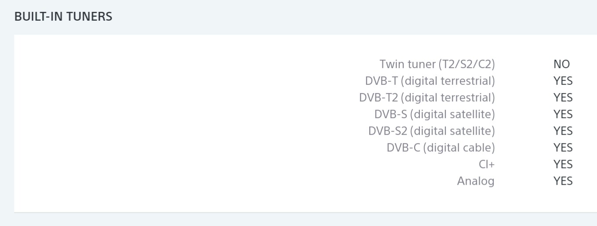Select the YES value beside Analog

(563, 181)
